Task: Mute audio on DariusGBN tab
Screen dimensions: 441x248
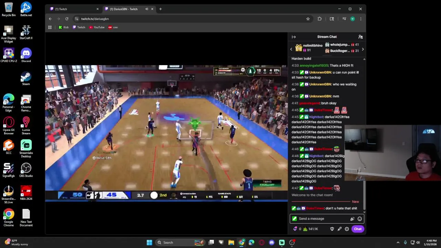Action: click(x=147, y=9)
